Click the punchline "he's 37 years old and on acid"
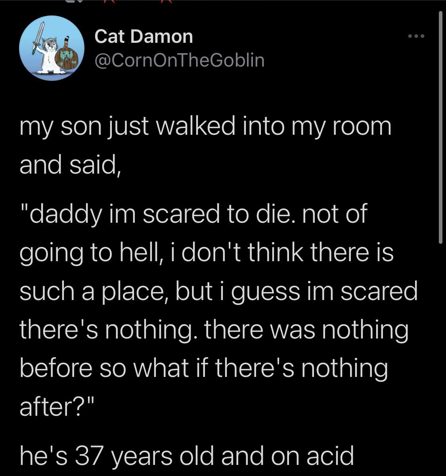This screenshot has height=476, width=446. pyautogui.click(x=186, y=455)
